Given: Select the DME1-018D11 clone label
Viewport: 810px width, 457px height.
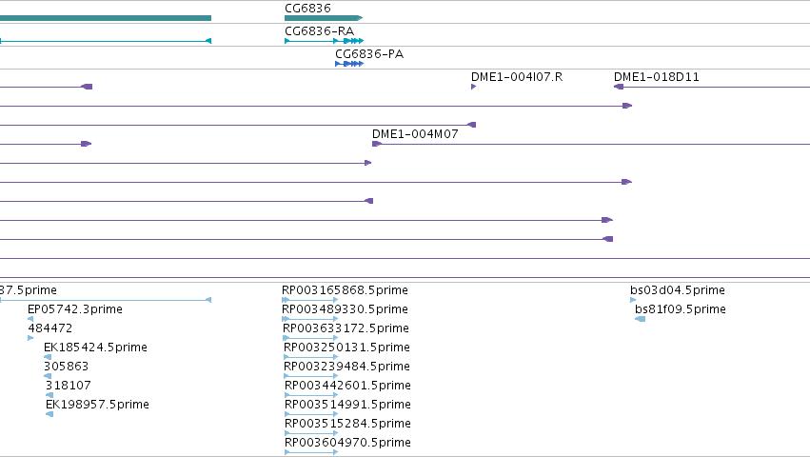Looking at the screenshot, I should 656,76.
